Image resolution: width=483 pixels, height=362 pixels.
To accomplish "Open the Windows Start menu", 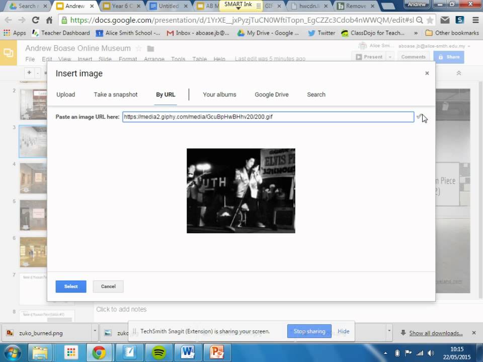I will pos(12,353).
